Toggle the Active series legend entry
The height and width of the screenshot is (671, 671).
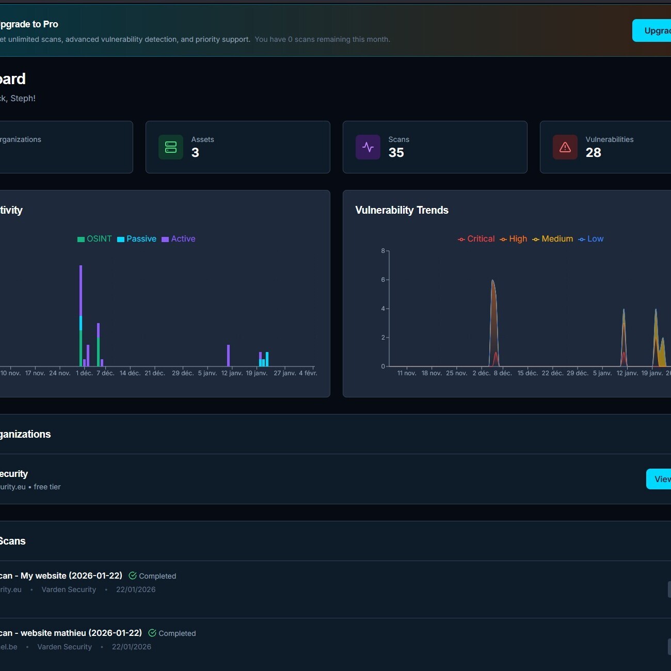(179, 239)
